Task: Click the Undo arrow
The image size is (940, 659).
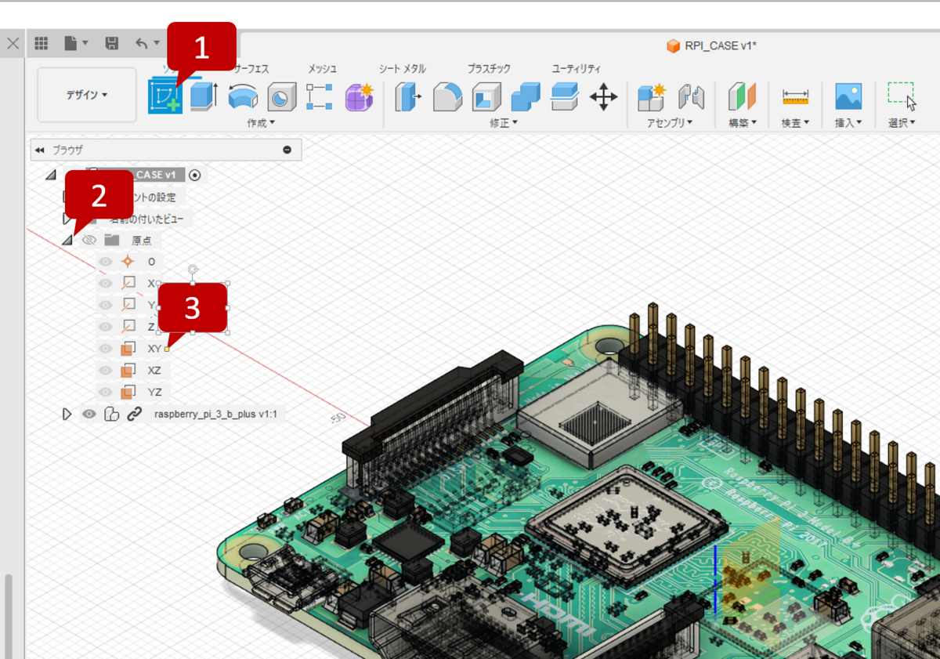Action: 141,44
